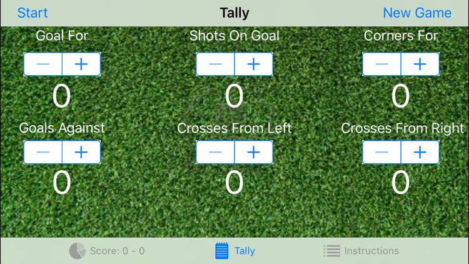Remove a Cross From Left
This screenshot has height=264, width=469.
216,152
